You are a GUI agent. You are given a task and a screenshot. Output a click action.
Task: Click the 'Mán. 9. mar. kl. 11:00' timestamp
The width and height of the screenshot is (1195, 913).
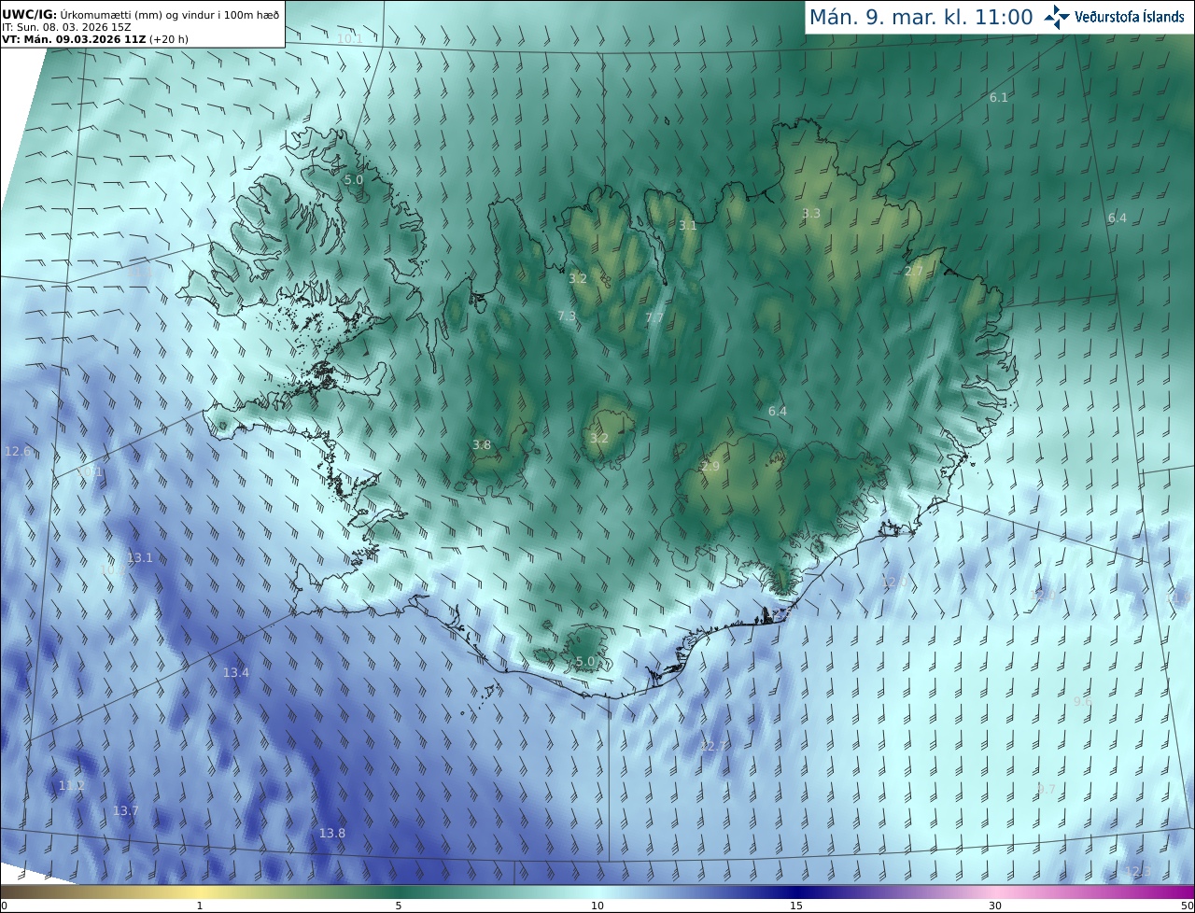[921, 17]
